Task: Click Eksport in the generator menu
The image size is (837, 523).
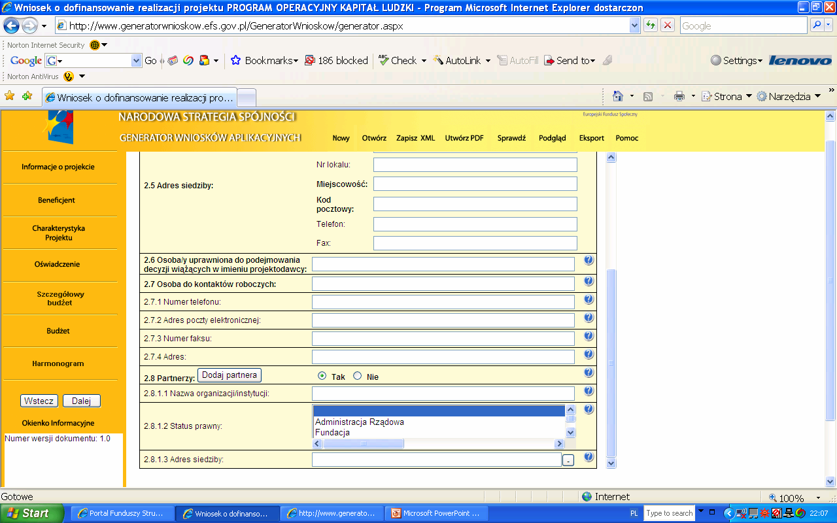Action: 592,138
